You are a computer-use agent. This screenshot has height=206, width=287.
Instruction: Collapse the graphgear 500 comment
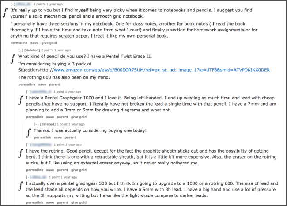[28, 177]
